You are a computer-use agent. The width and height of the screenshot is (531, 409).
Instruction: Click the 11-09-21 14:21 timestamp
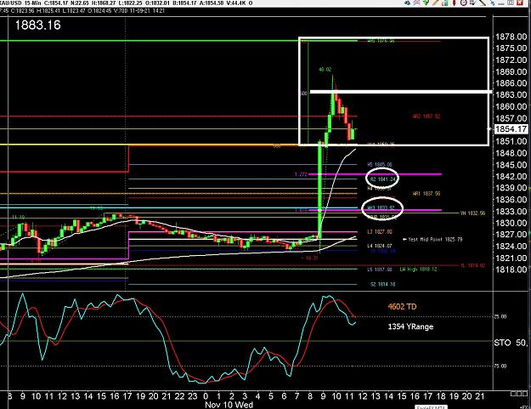pyautogui.click(x=147, y=10)
